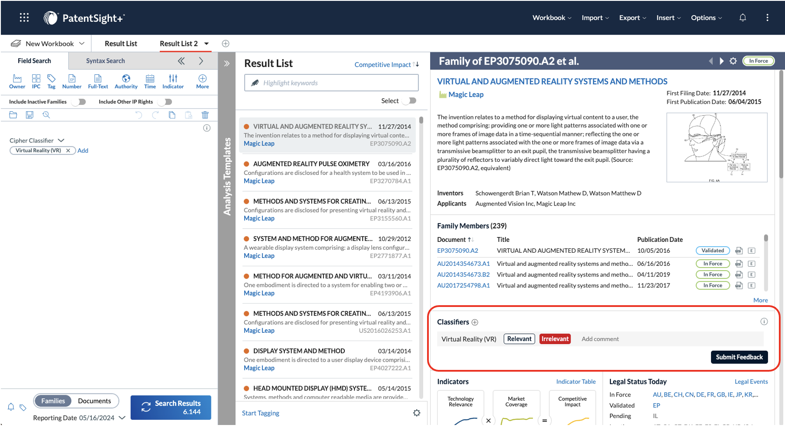Viewport: 785px width, 432px height.
Task: Toggle the Select switch in Result List
Action: click(410, 101)
